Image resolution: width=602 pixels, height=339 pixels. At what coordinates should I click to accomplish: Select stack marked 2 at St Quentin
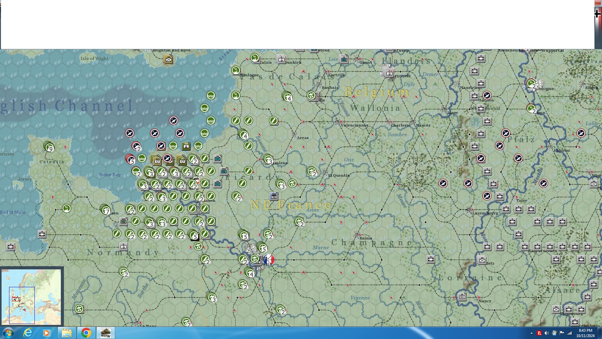[x=312, y=172]
